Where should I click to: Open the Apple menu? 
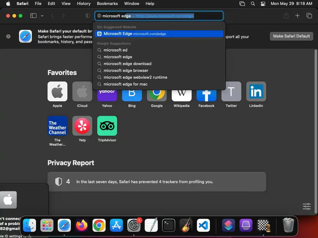(x=8, y=4)
